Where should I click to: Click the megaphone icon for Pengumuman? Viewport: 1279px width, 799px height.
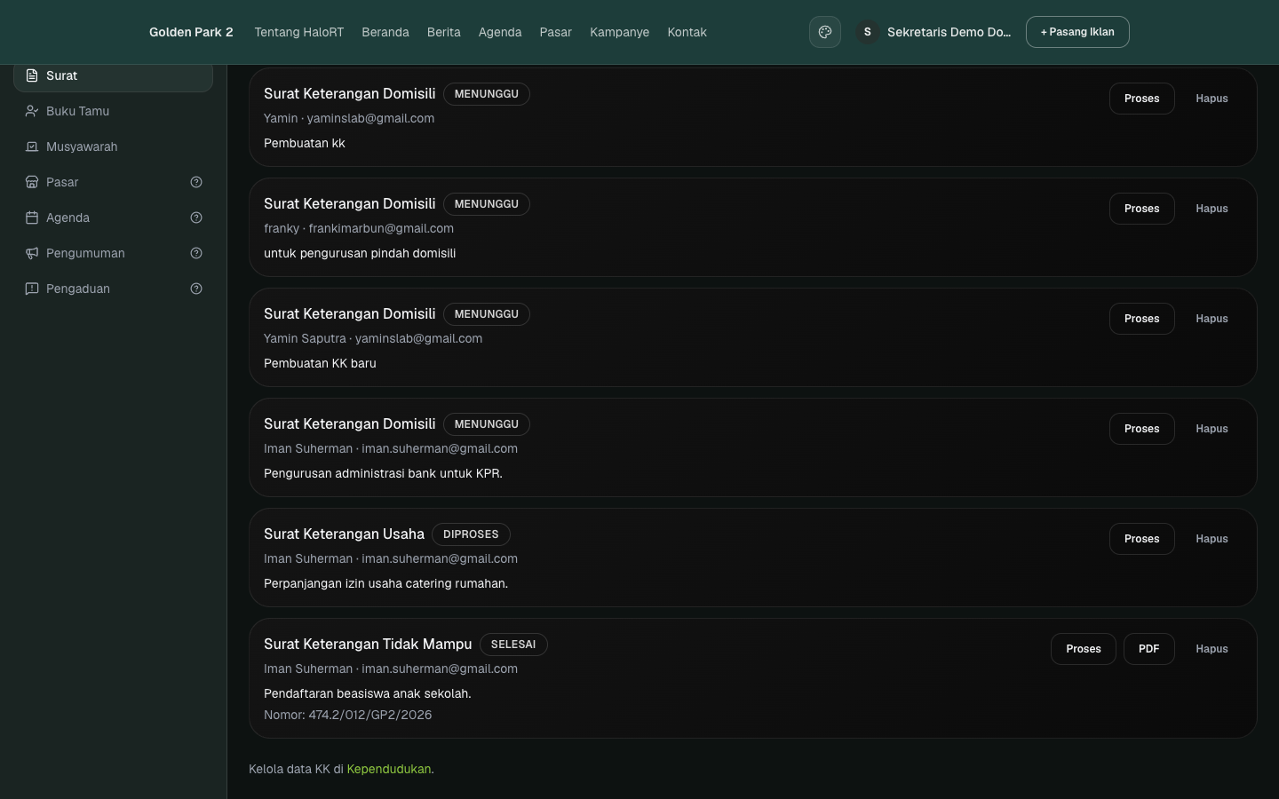32,253
